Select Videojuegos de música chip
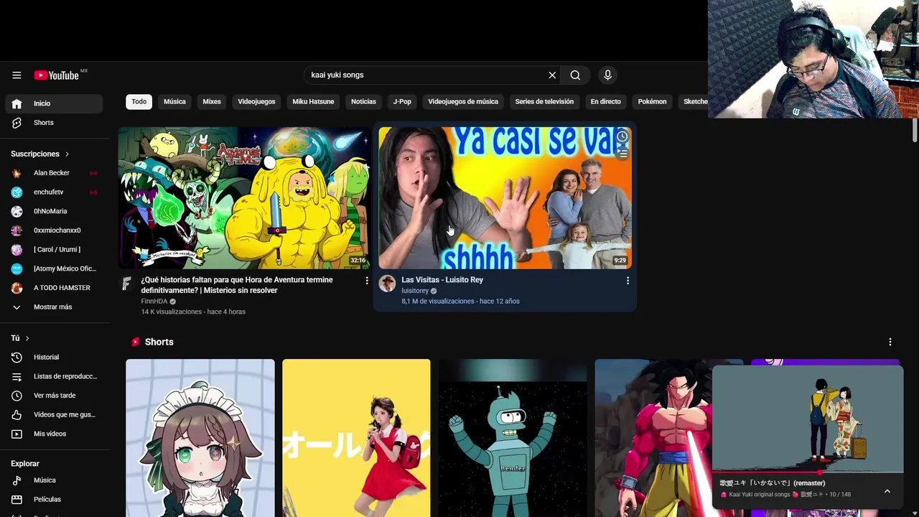The width and height of the screenshot is (919, 517). coord(463,102)
